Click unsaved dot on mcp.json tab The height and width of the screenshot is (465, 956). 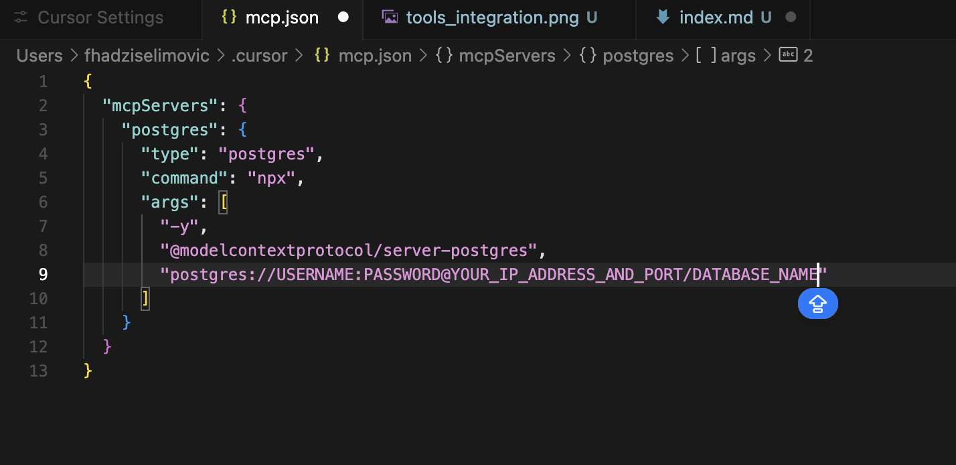tap(343, 17)
